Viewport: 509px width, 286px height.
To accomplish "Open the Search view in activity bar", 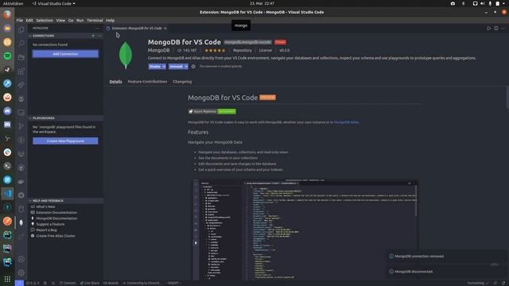I will coord(21,43).
